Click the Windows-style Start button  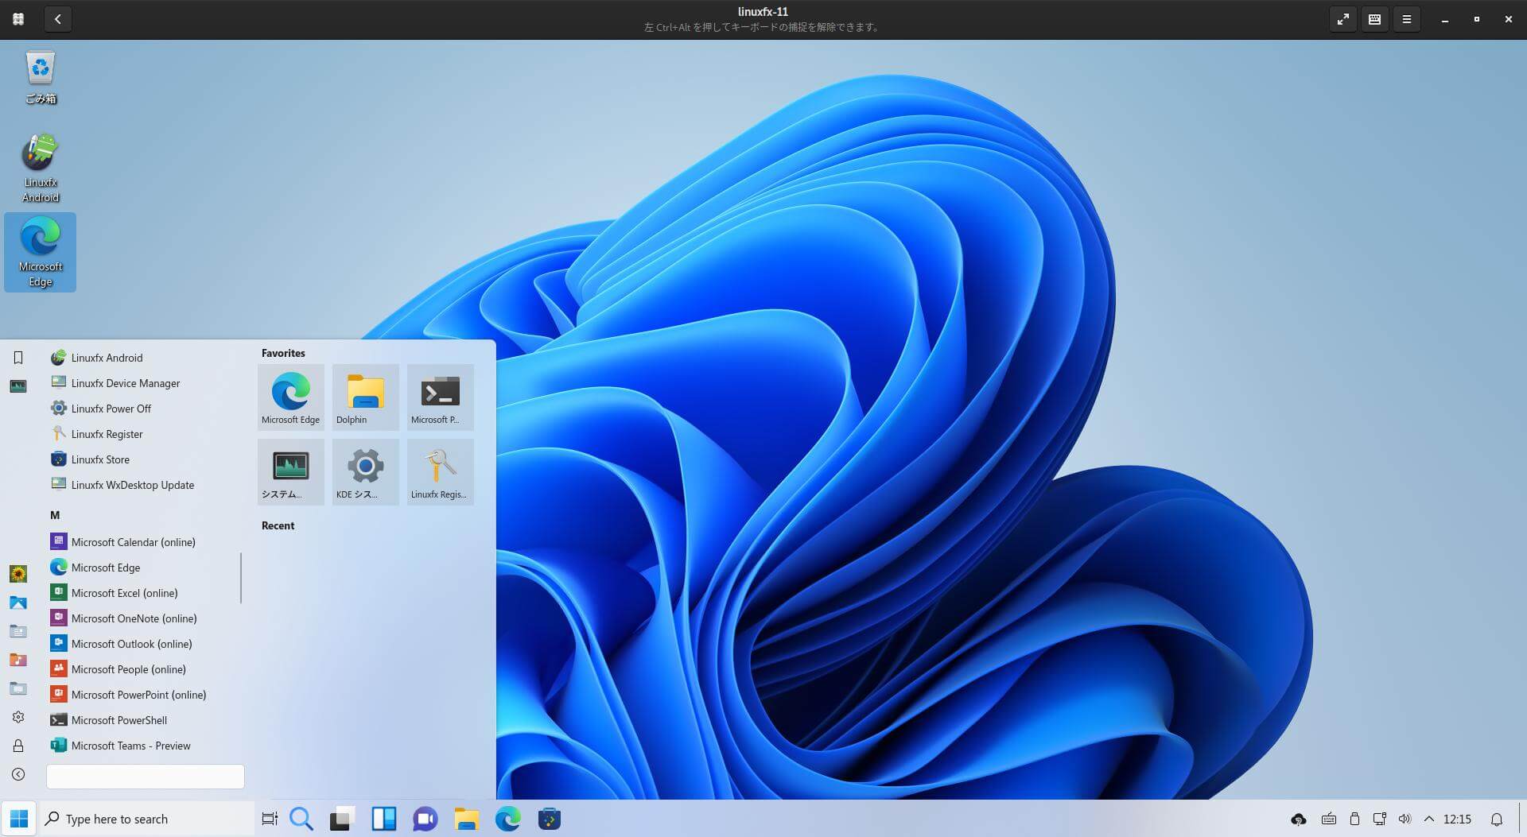(19, 819)
